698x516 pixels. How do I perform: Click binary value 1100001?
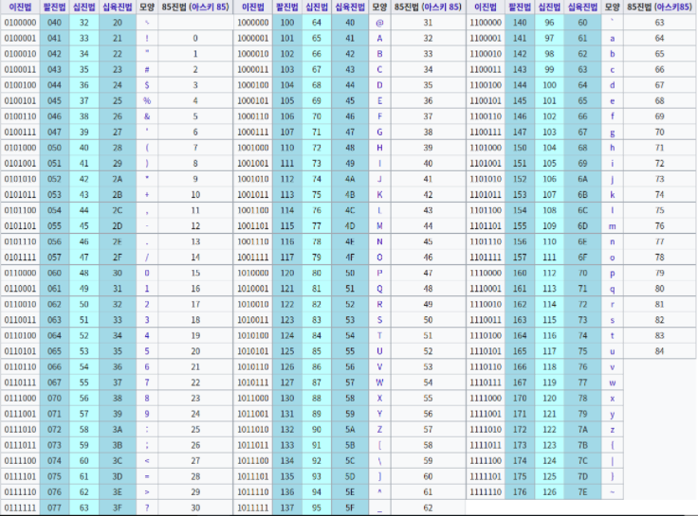(x=486, y=38)
